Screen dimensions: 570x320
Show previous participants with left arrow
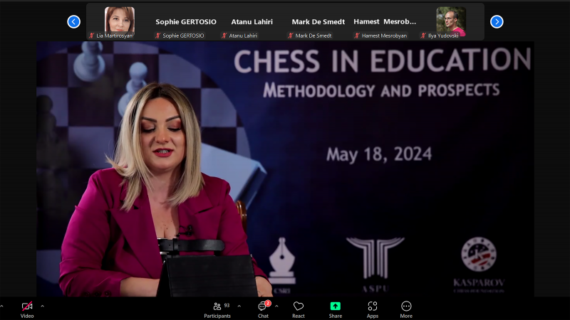(73, 21)
